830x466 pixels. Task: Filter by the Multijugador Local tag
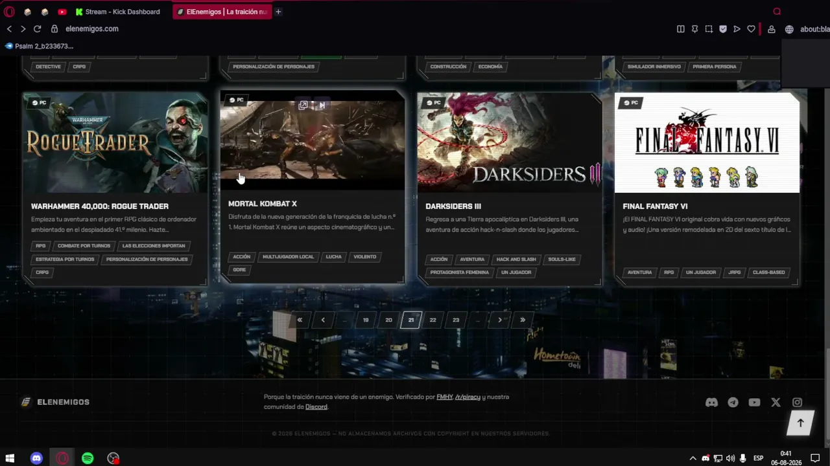(289, 257)
